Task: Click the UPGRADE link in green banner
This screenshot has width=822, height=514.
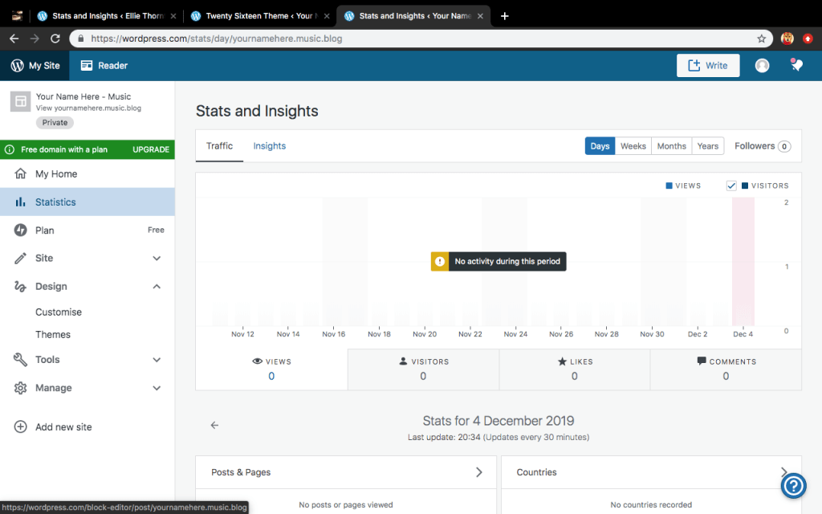Action: [x=151, y=150]
